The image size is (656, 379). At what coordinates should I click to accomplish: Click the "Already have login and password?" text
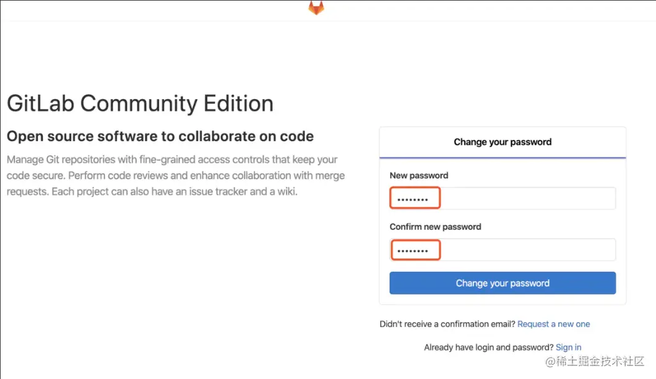(488, 347)
